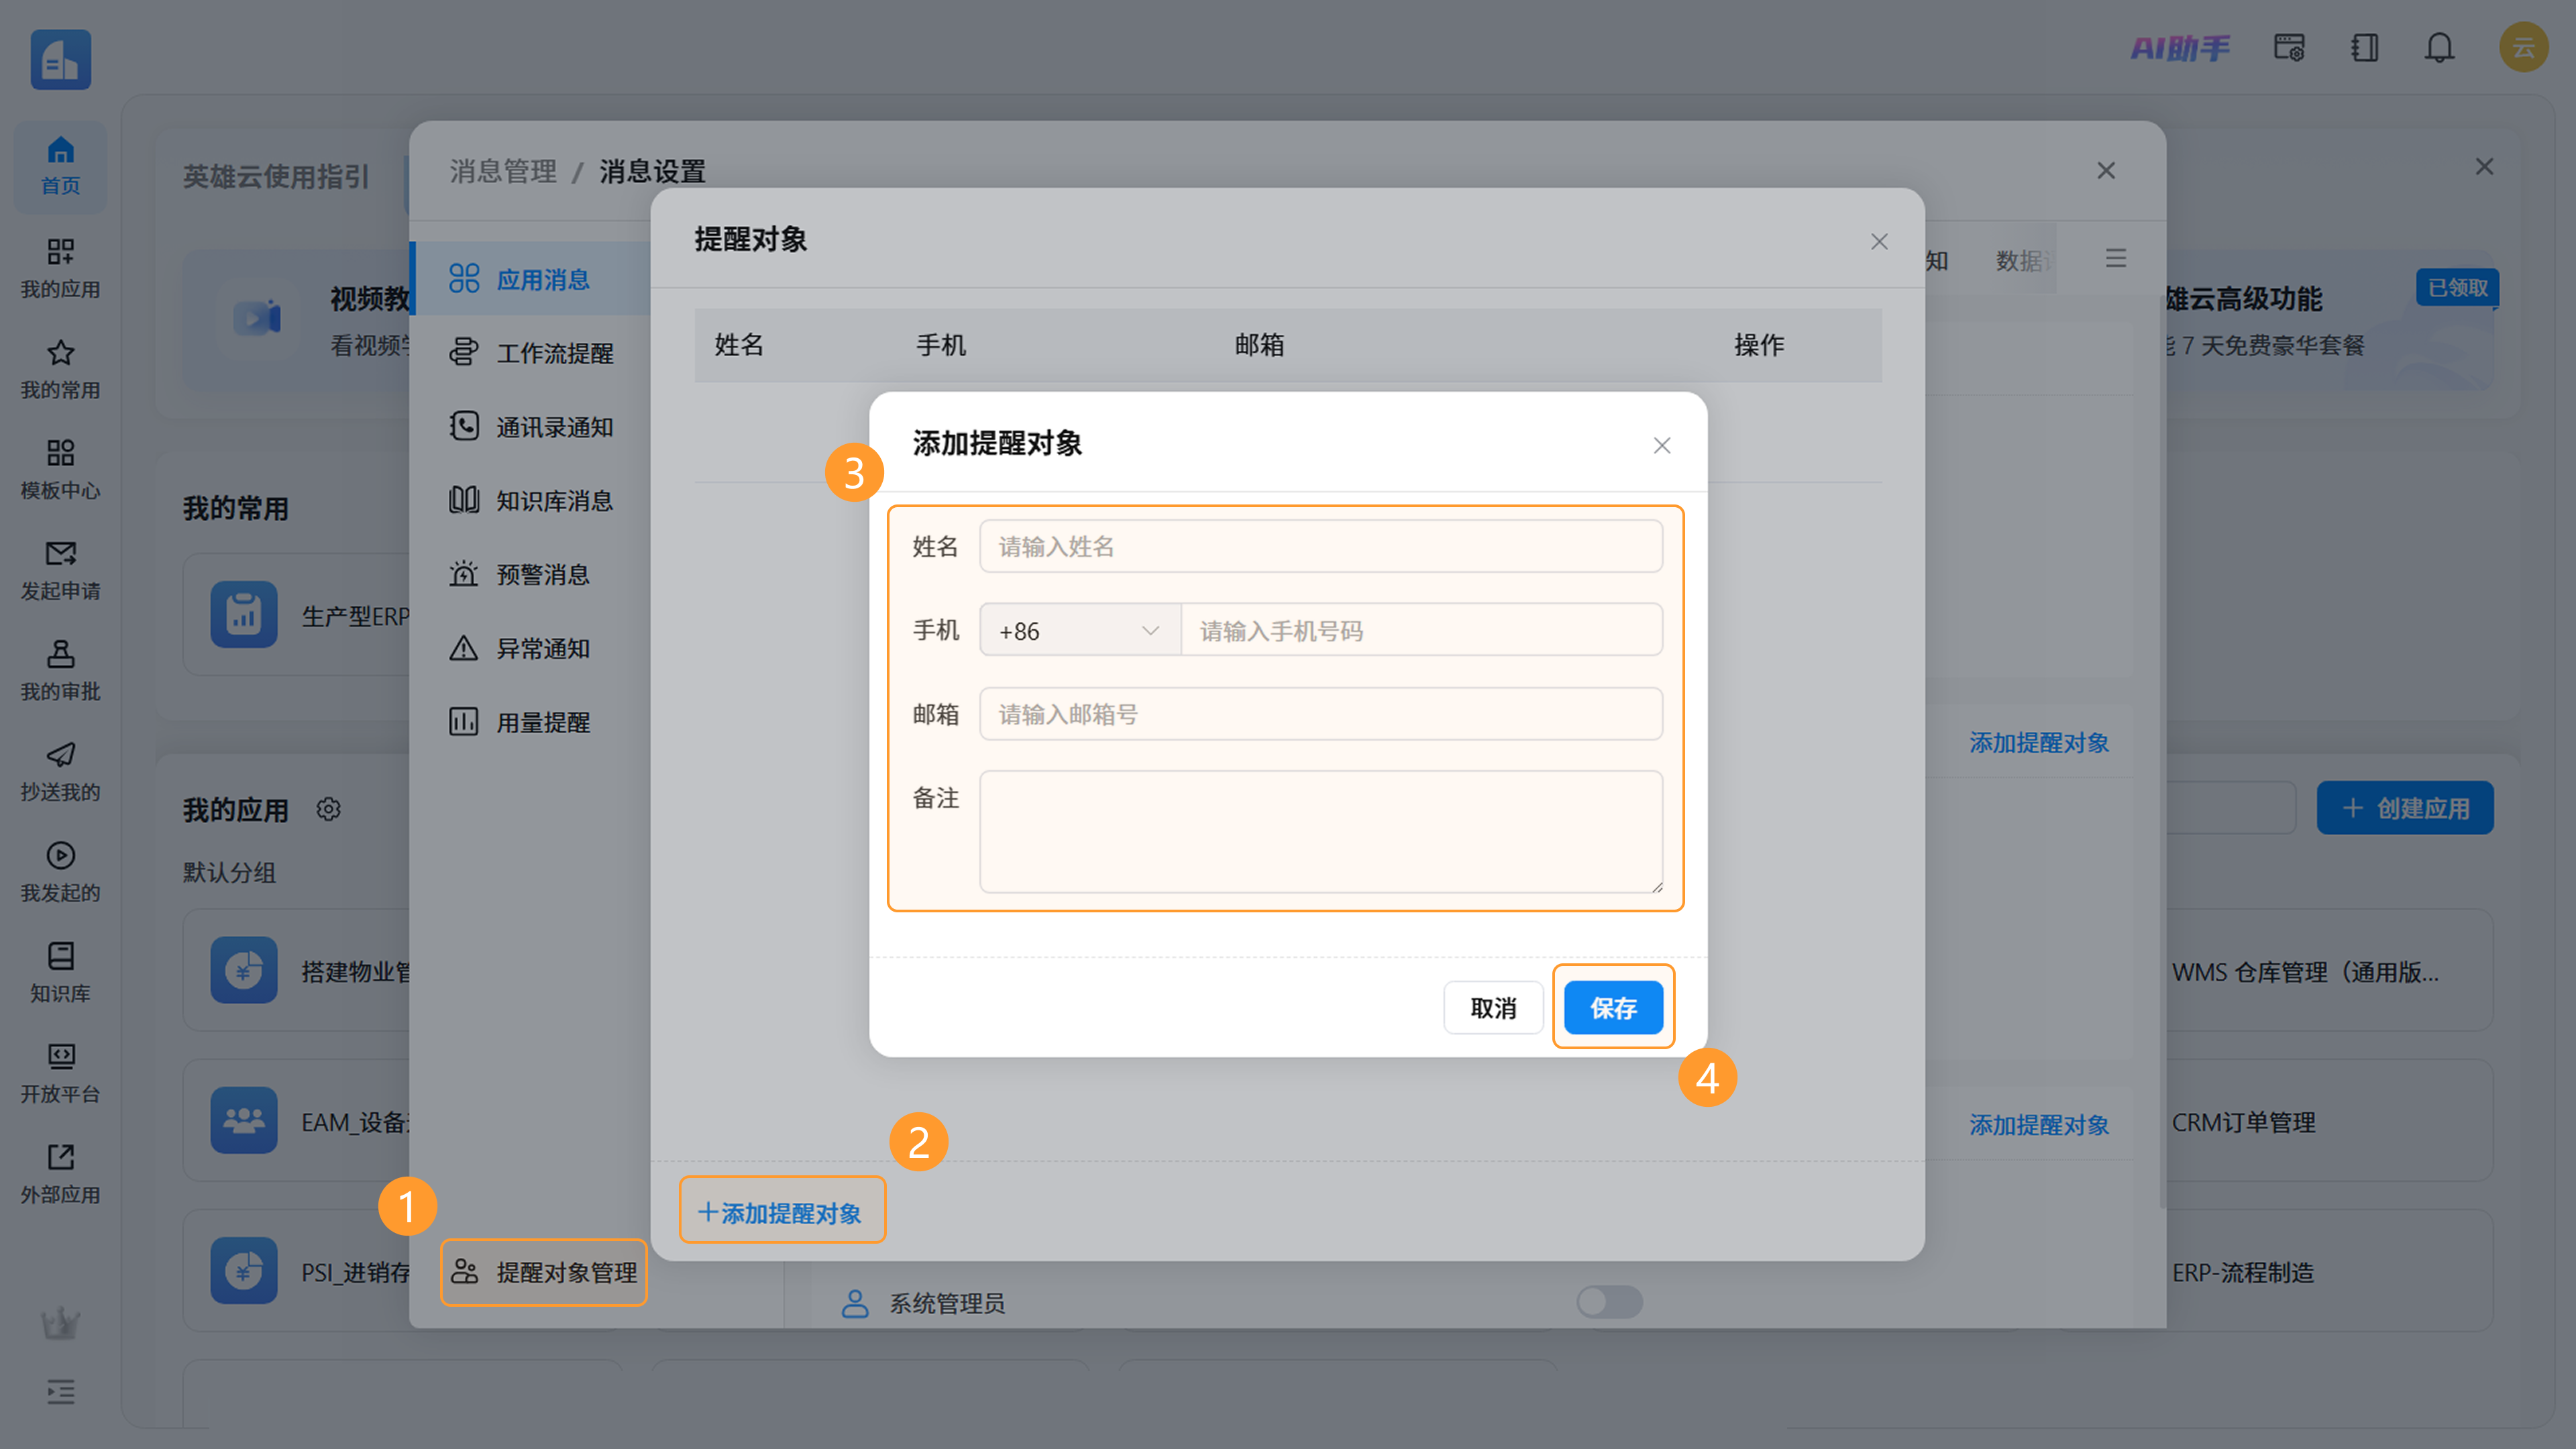Open the 生产型ERP app icon
The height and width of the screenshot is (1449, 2576).
[x=243, y=614]
